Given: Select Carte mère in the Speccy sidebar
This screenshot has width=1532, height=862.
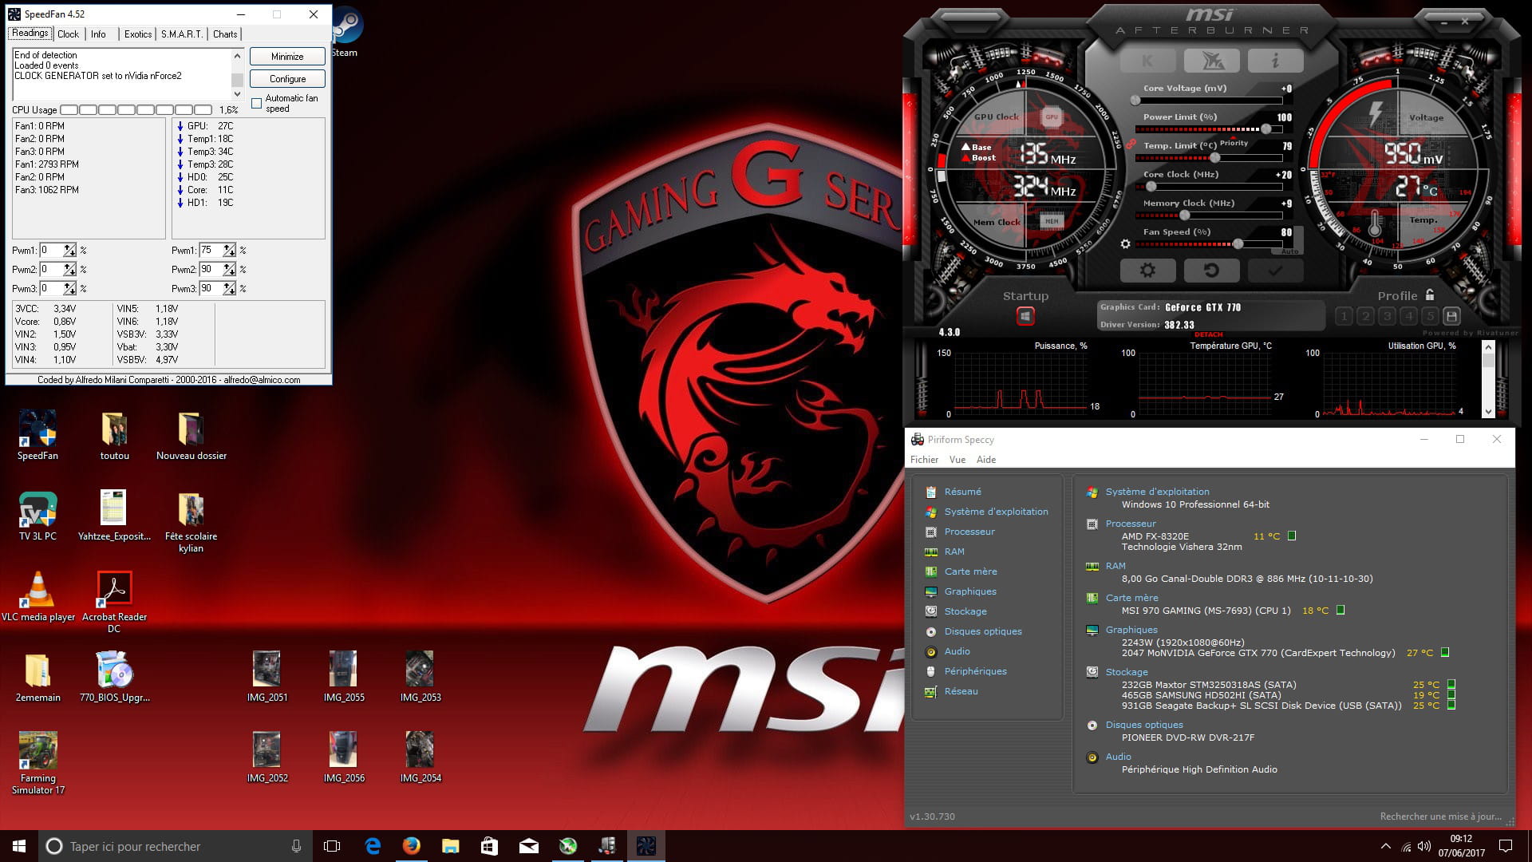Looking at the screenshot, I should [x=970, y=571].
